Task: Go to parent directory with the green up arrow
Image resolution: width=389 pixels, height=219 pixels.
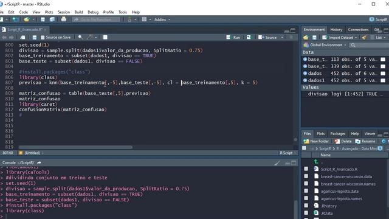Action: tap(316, 162)
